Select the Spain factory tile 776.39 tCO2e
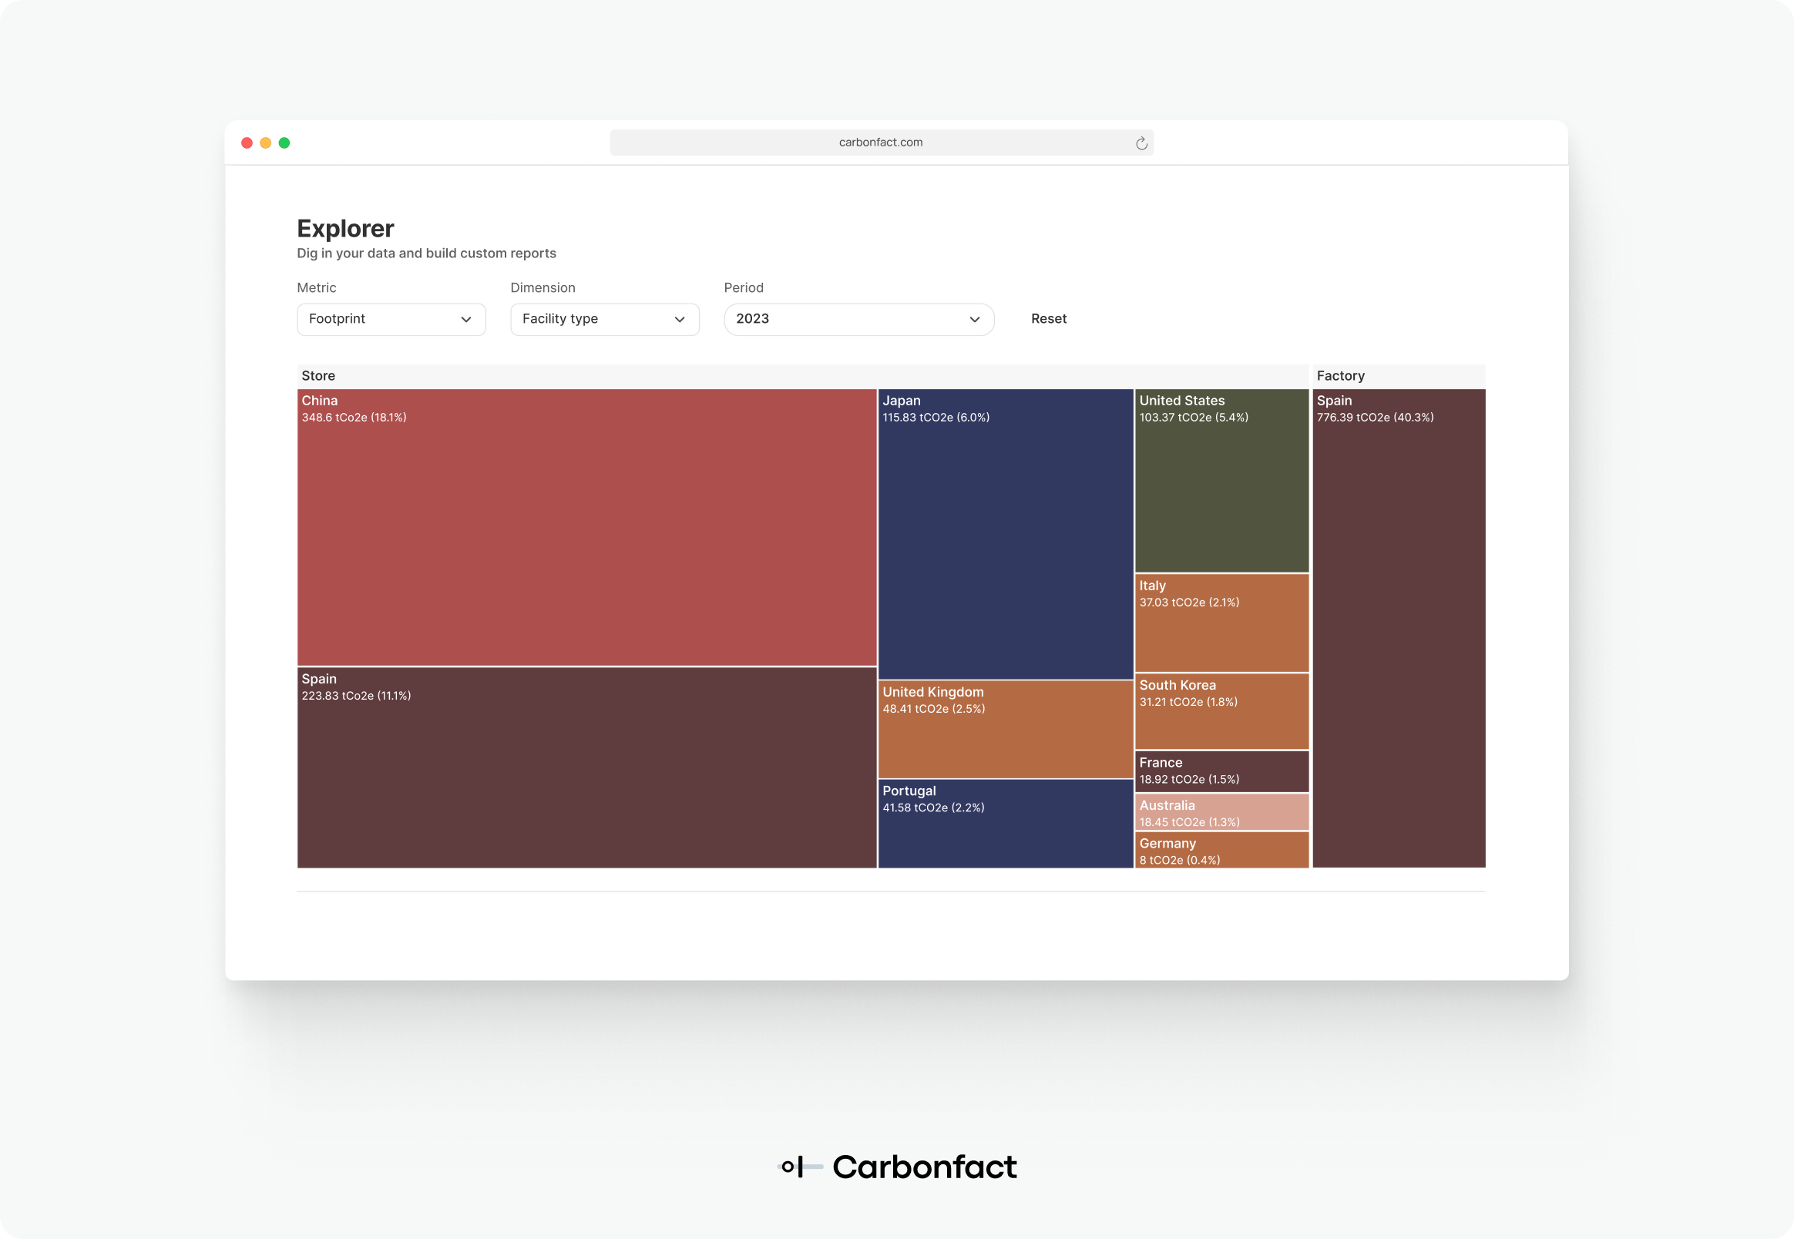Image resolution: width=1794 pixels, height=1239 pixels. [x=1398, y=628]
